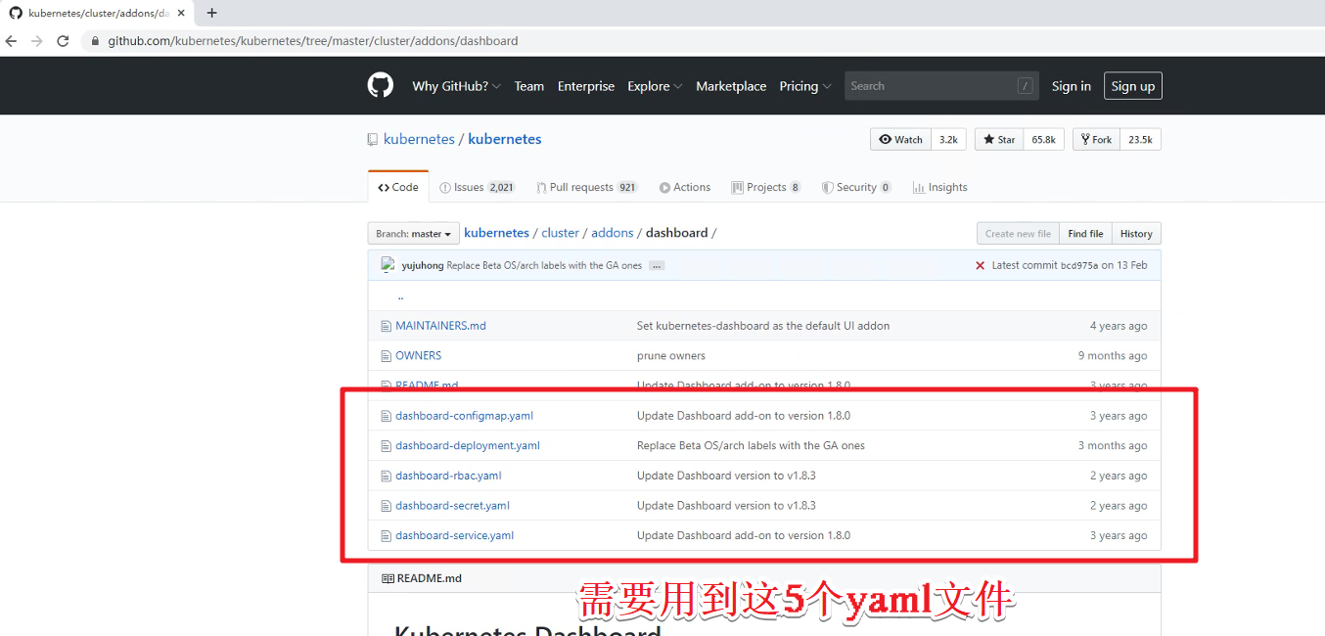
Task: Click the Star button
Action: click(999, 140)
